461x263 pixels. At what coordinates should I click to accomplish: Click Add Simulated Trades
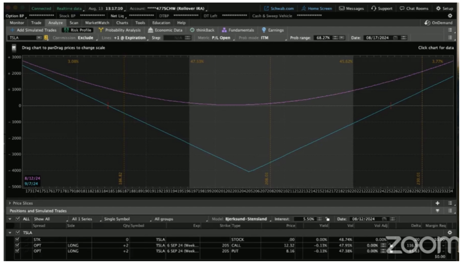point(33,30)
